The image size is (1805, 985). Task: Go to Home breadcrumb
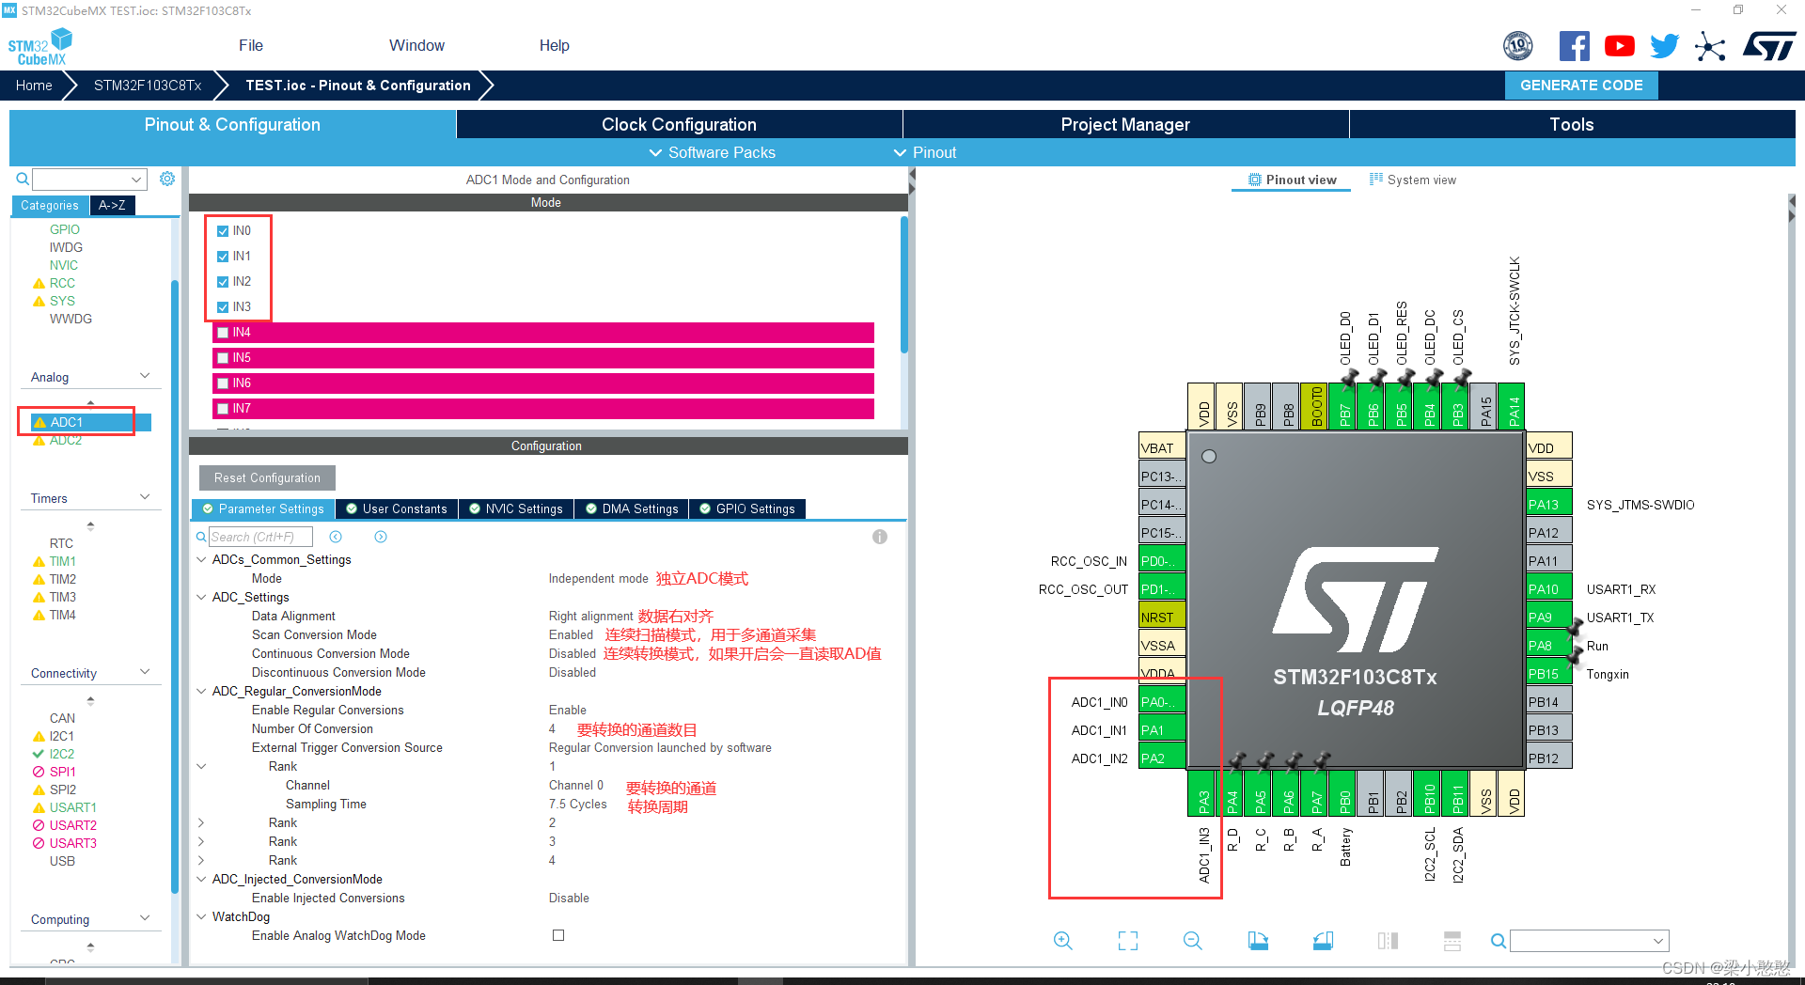click(34, 86)
